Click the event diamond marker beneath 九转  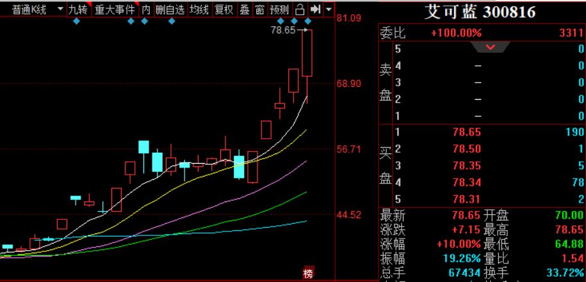pyautogui.click(x=77, y=21)
